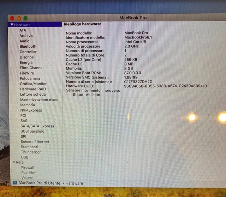Minimize window with the yellow button
This screenshot has width=226, height=197.
(19, 18)
